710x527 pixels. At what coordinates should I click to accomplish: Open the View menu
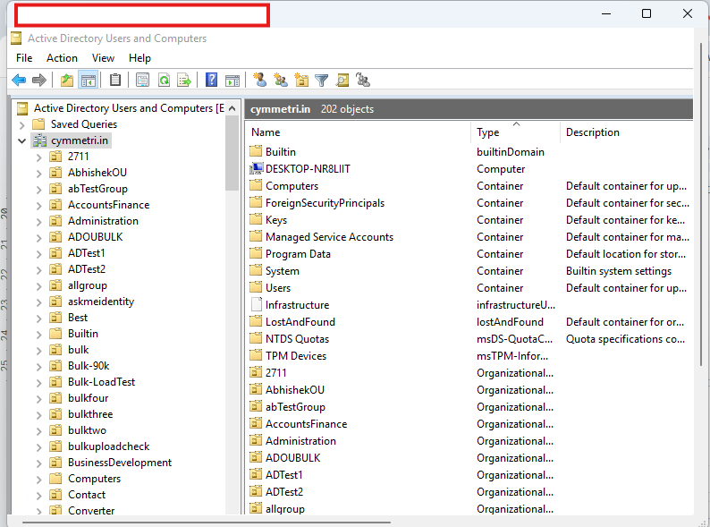point(103,58)
